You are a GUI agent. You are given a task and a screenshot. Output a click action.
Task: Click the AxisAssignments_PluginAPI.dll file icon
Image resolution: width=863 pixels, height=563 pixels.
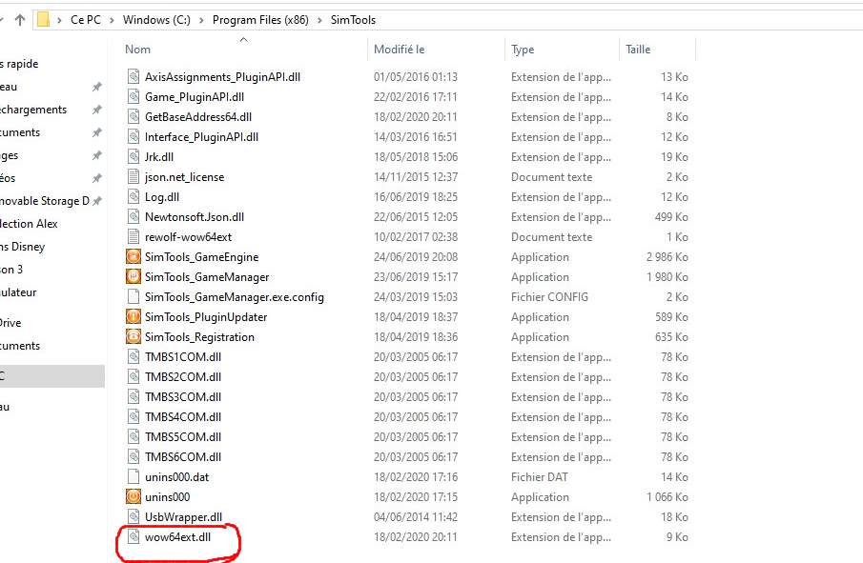coord(134,76)
